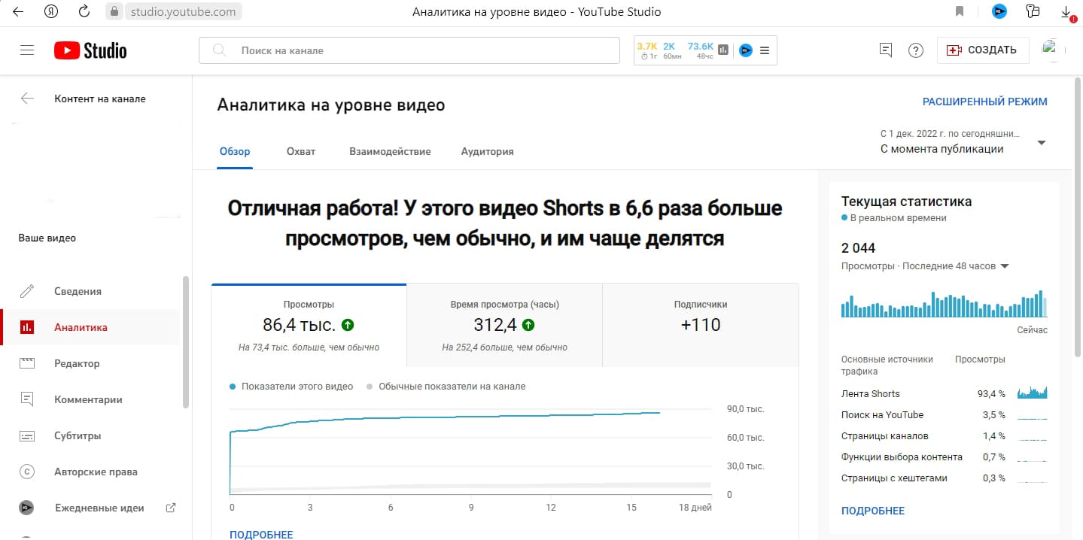Open the hamburger navigation menu

pos(27,50)
